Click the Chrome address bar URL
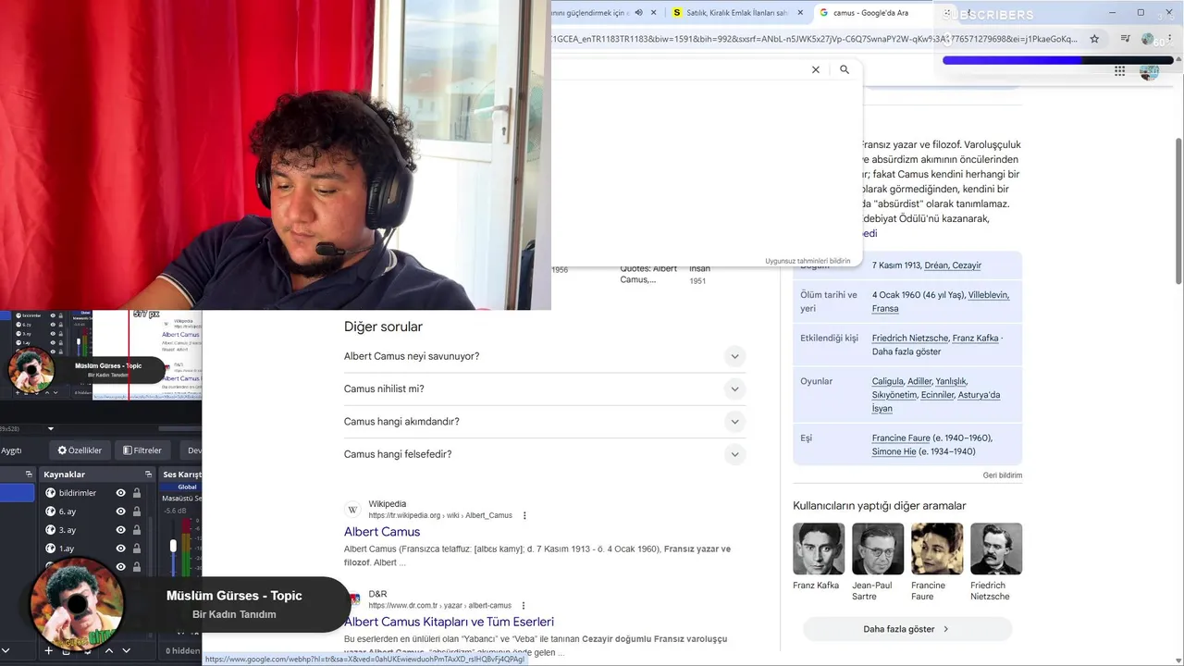The width and height of the screenshot is (1184, 666). 814,39
